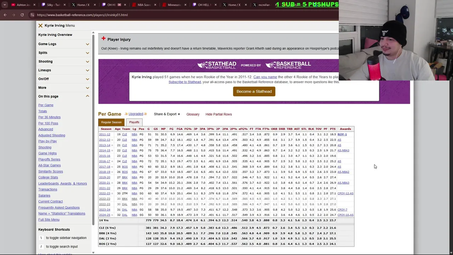Click the all-star icon next to 2012-13
The height and width of the screenshot is (255, 453).
click(x=113, y=140)
